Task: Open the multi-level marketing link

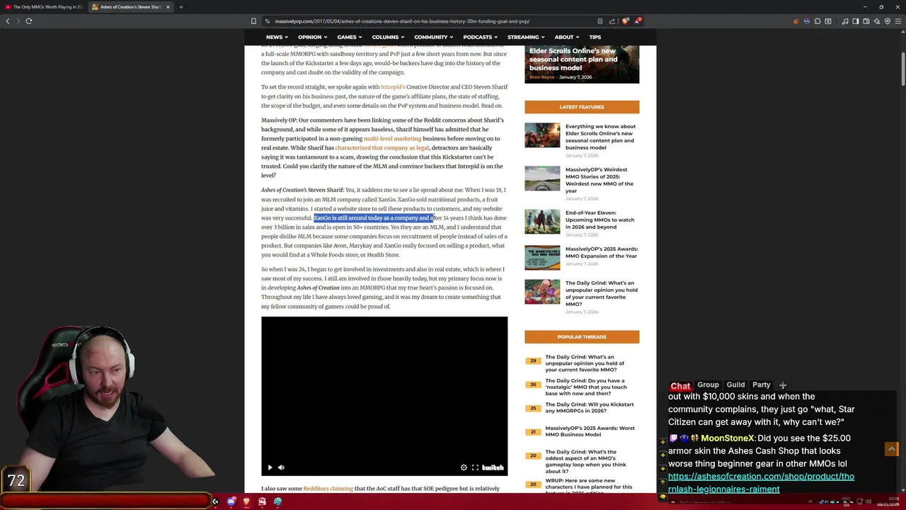Action: pyautogui.click(x=392, y=139)
